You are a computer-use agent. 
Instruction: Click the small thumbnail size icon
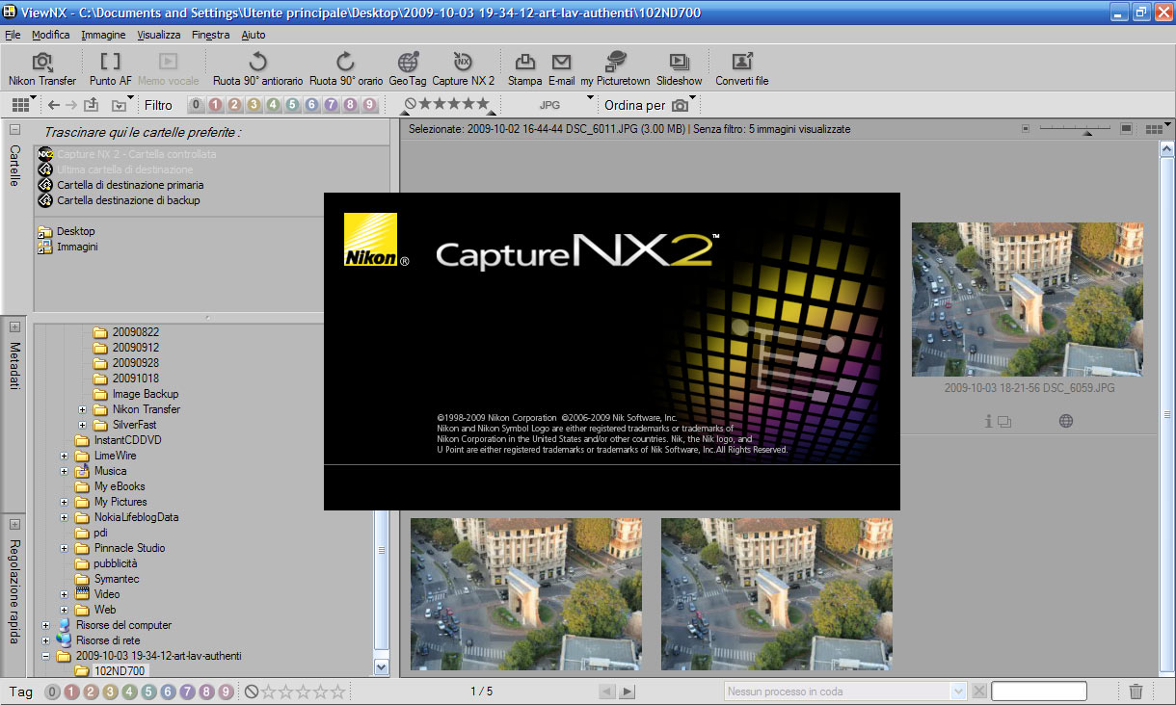pos(1026,129)
